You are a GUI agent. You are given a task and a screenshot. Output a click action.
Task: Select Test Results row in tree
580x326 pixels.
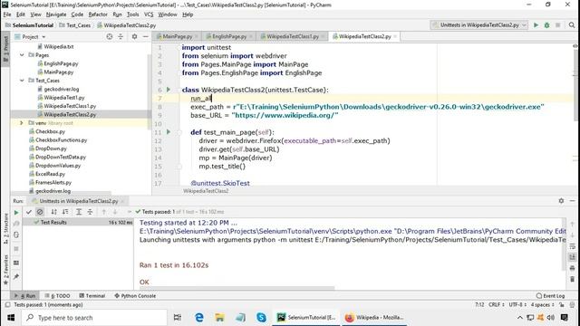tap(78, 223)
